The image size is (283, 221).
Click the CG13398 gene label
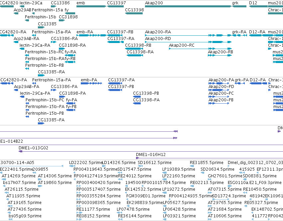point(134,10)
